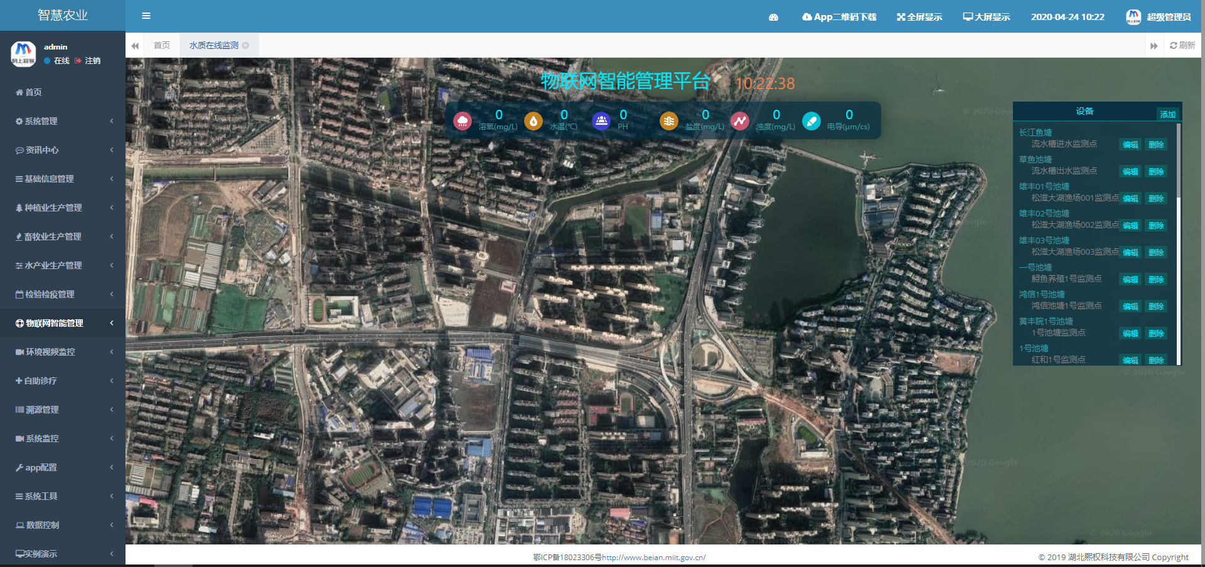Open 实例演示 menu item
Viewport: 1205px width, 567px height.
coord(63,554)
